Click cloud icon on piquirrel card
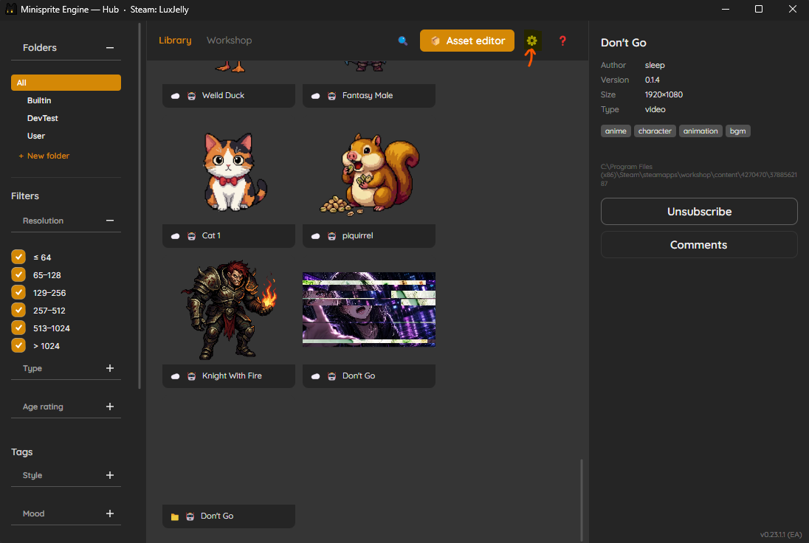 (316, 236)
